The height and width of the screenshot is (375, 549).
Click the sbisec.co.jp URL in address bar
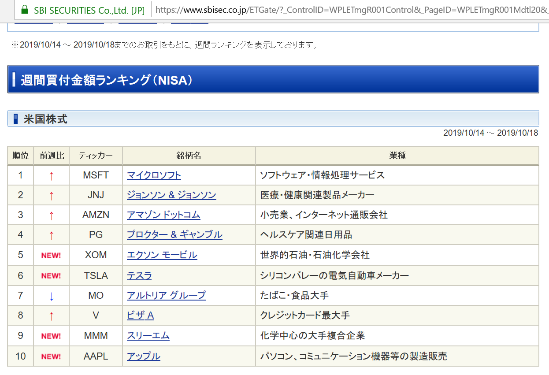click(352, 10)
